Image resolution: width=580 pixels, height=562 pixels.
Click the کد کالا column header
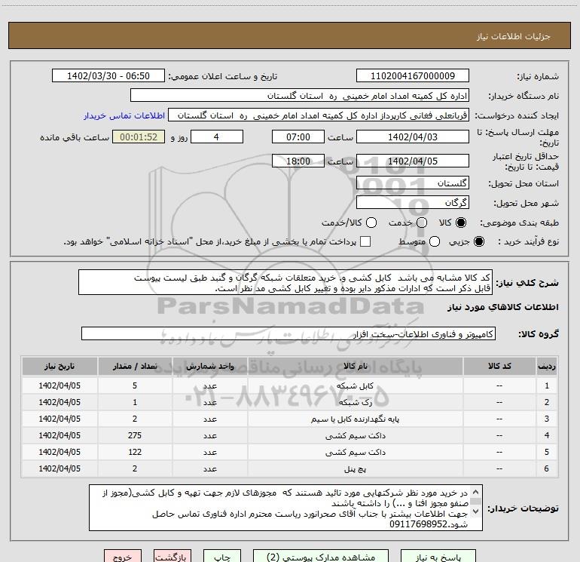[x=499, y=366]
